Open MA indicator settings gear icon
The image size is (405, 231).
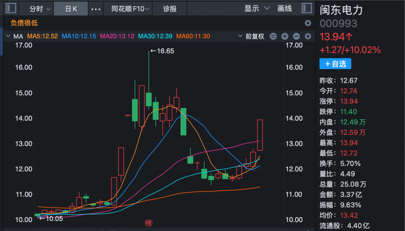coord(308,36)
